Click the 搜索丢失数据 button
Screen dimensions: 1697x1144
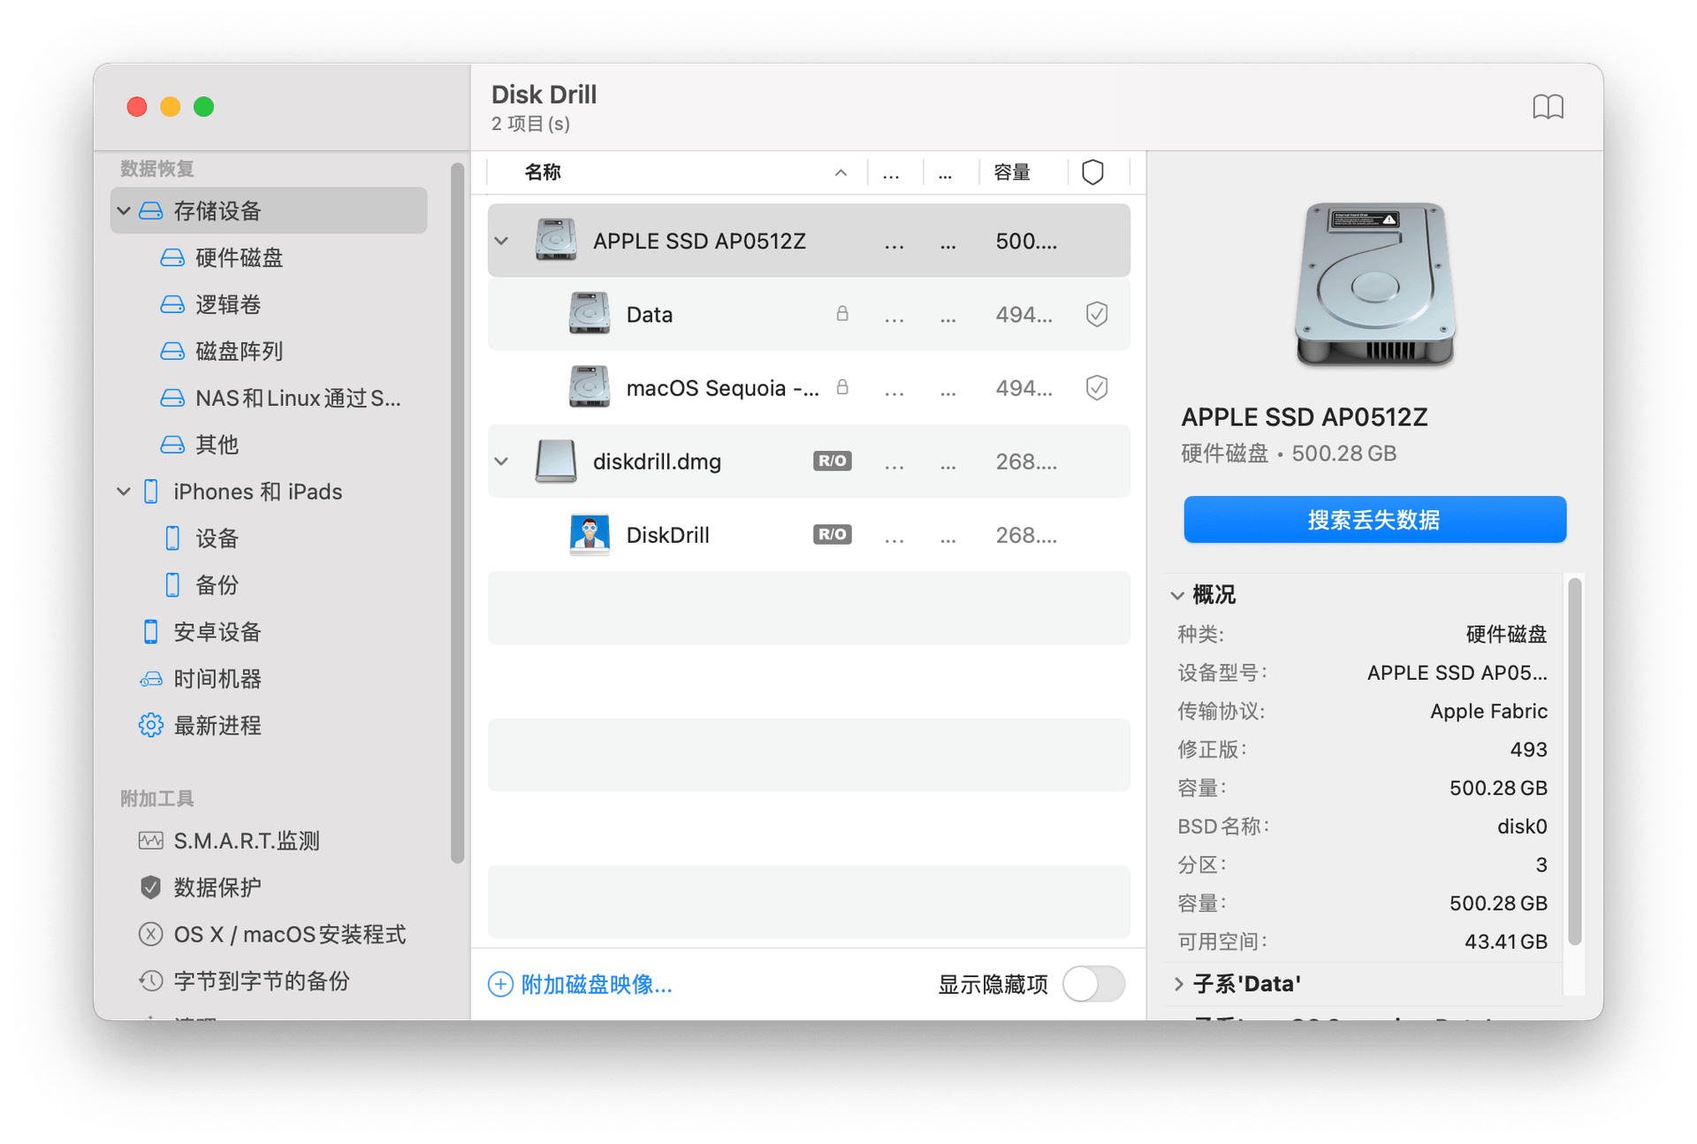1374,520
